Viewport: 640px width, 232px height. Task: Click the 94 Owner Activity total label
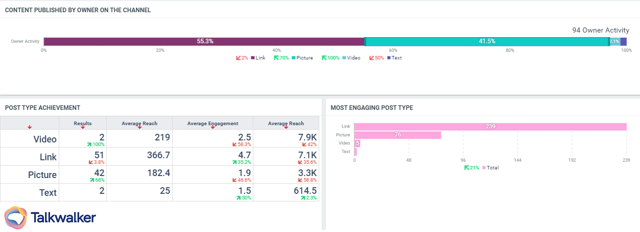pyautogui.click(x=601, y=31)
